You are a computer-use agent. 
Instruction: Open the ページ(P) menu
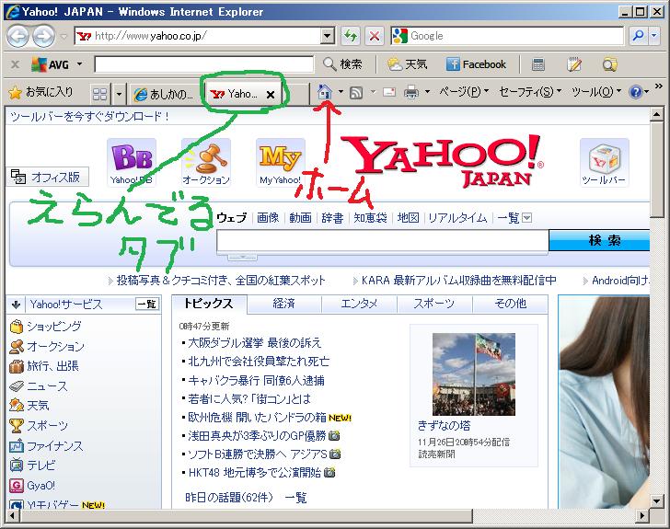coord(464,92)
